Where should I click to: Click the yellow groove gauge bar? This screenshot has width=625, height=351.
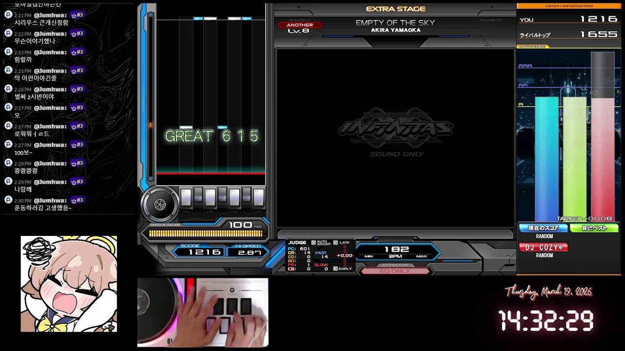(x=205, y=234)
